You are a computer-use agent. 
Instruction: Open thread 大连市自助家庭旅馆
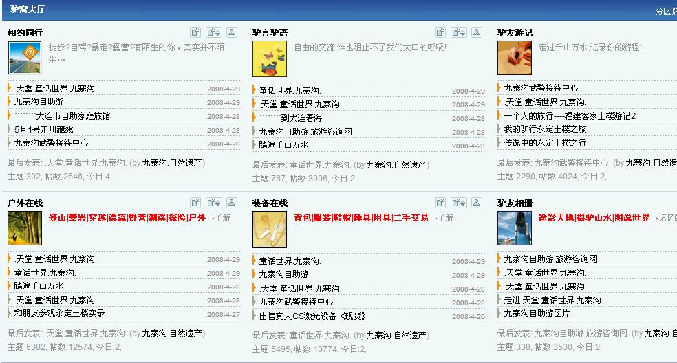coord(62,116)
